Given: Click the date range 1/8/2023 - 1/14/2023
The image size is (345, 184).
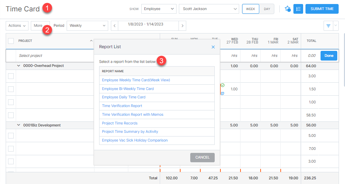Looking at the screenshot, I should click(146, 24).
